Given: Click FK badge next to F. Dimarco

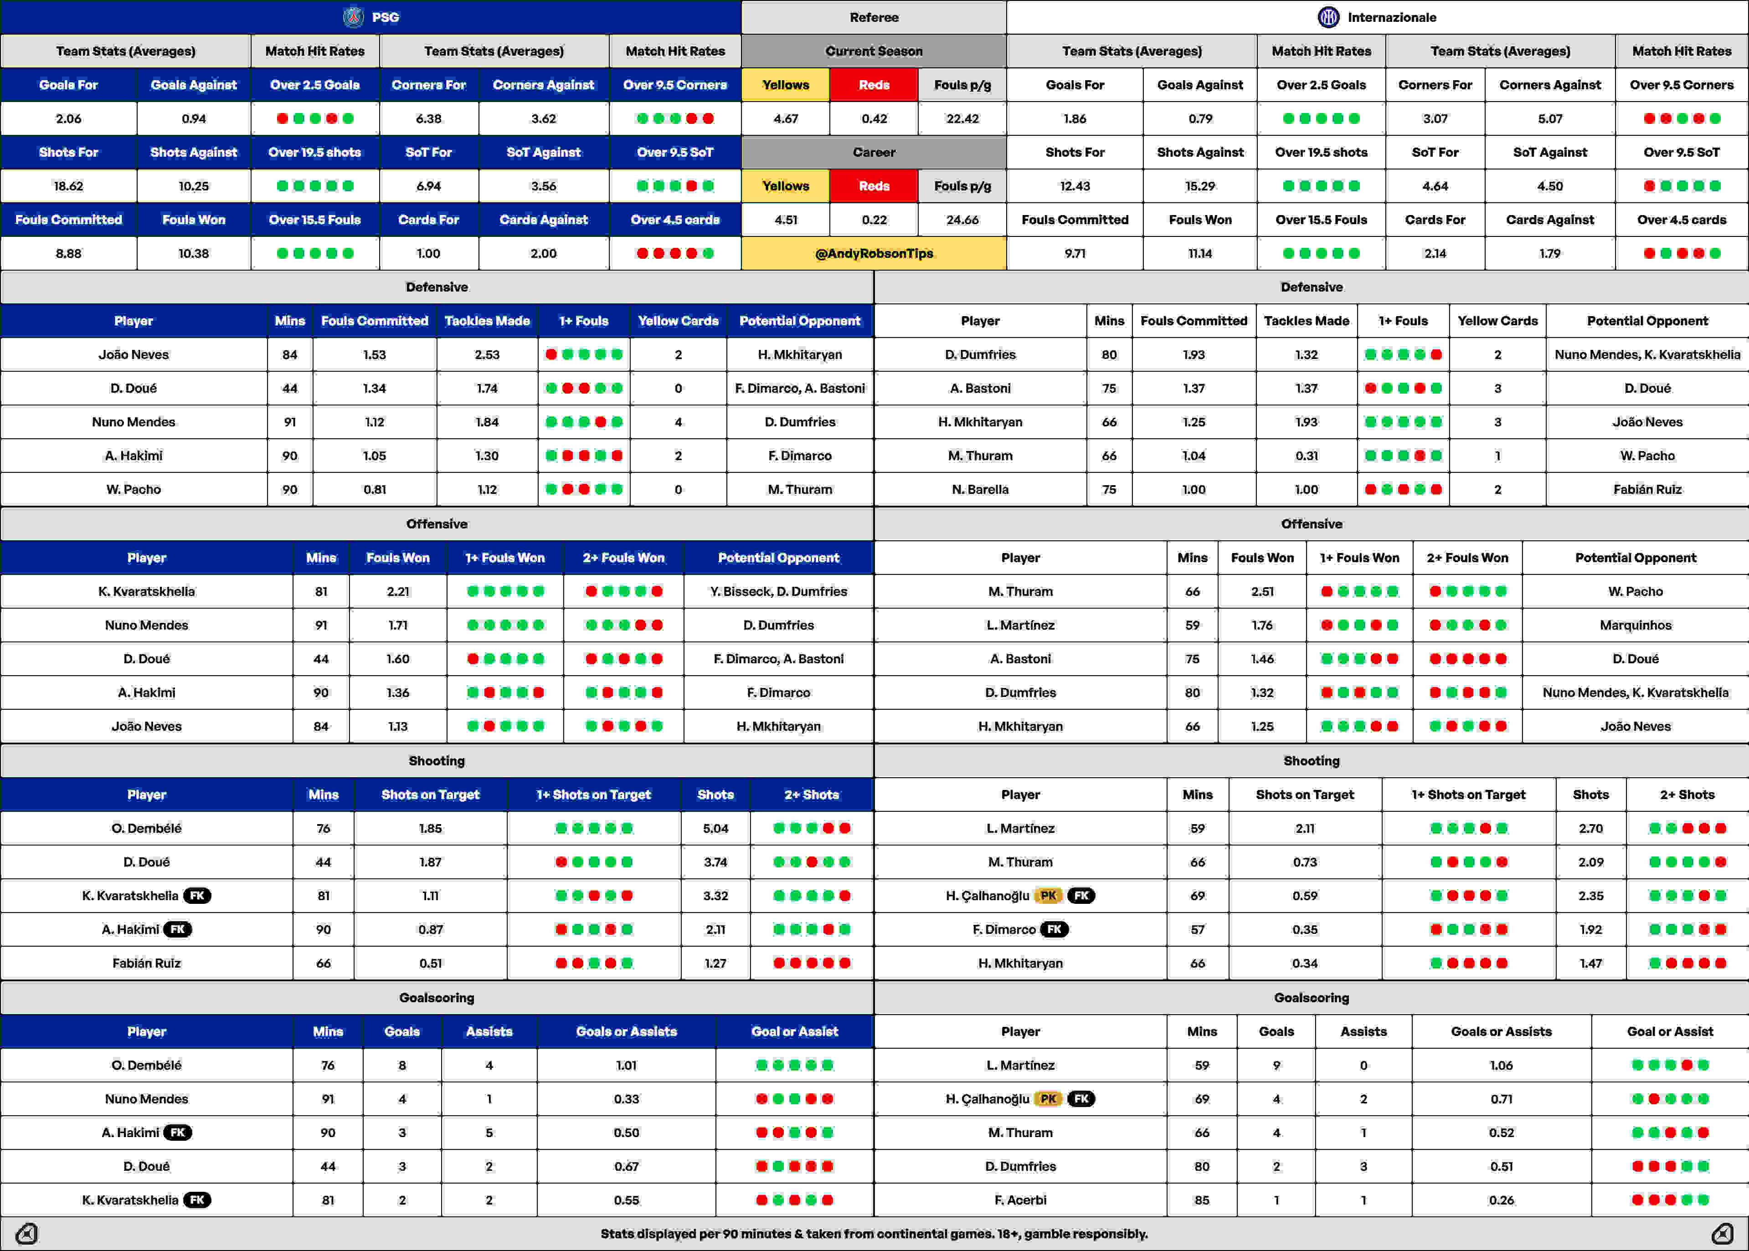Looking at the screenshot, I should [x=1054, y=930].
